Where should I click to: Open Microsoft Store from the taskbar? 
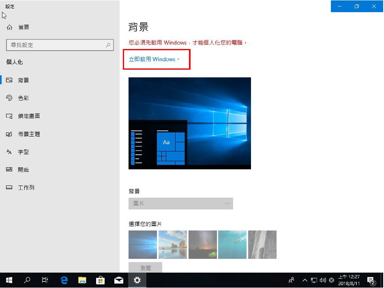point(101,280)
